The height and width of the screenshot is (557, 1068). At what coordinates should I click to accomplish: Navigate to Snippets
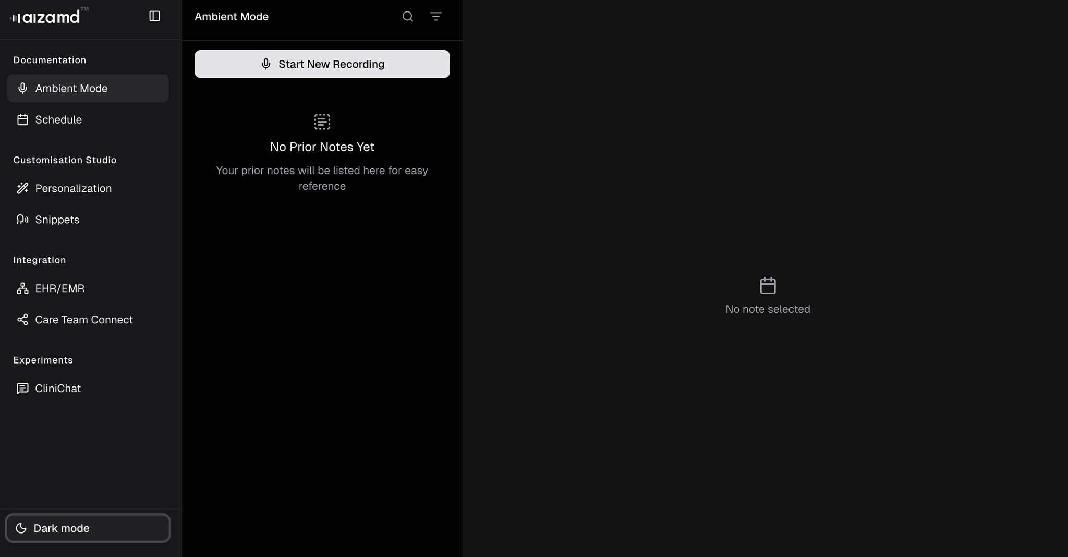tap(88, 220)
